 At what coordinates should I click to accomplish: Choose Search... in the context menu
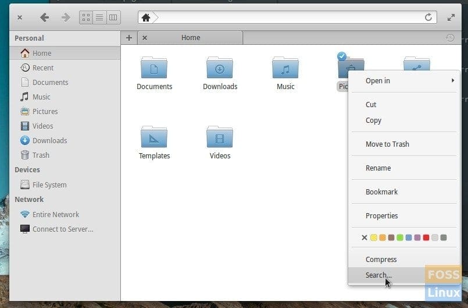tap(404, 275)
